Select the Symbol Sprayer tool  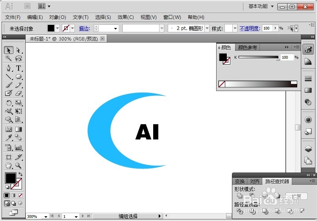click(9, 147)
